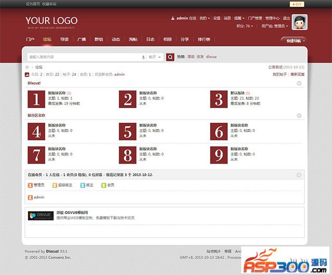Screen dimensions: 332x275
Task: Open forum block number 6 icon
Action: [x=219, y=132]
